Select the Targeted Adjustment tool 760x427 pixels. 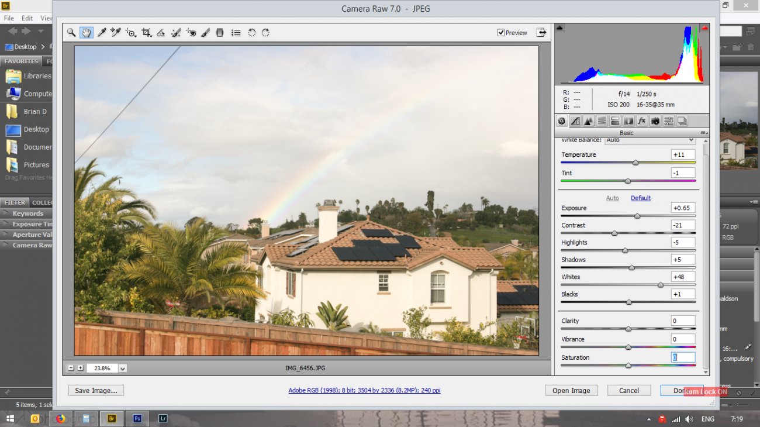[131, 33]
